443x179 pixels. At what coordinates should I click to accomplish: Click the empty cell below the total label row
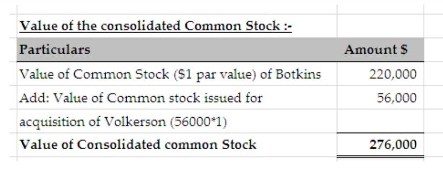[x=176, y=168]
